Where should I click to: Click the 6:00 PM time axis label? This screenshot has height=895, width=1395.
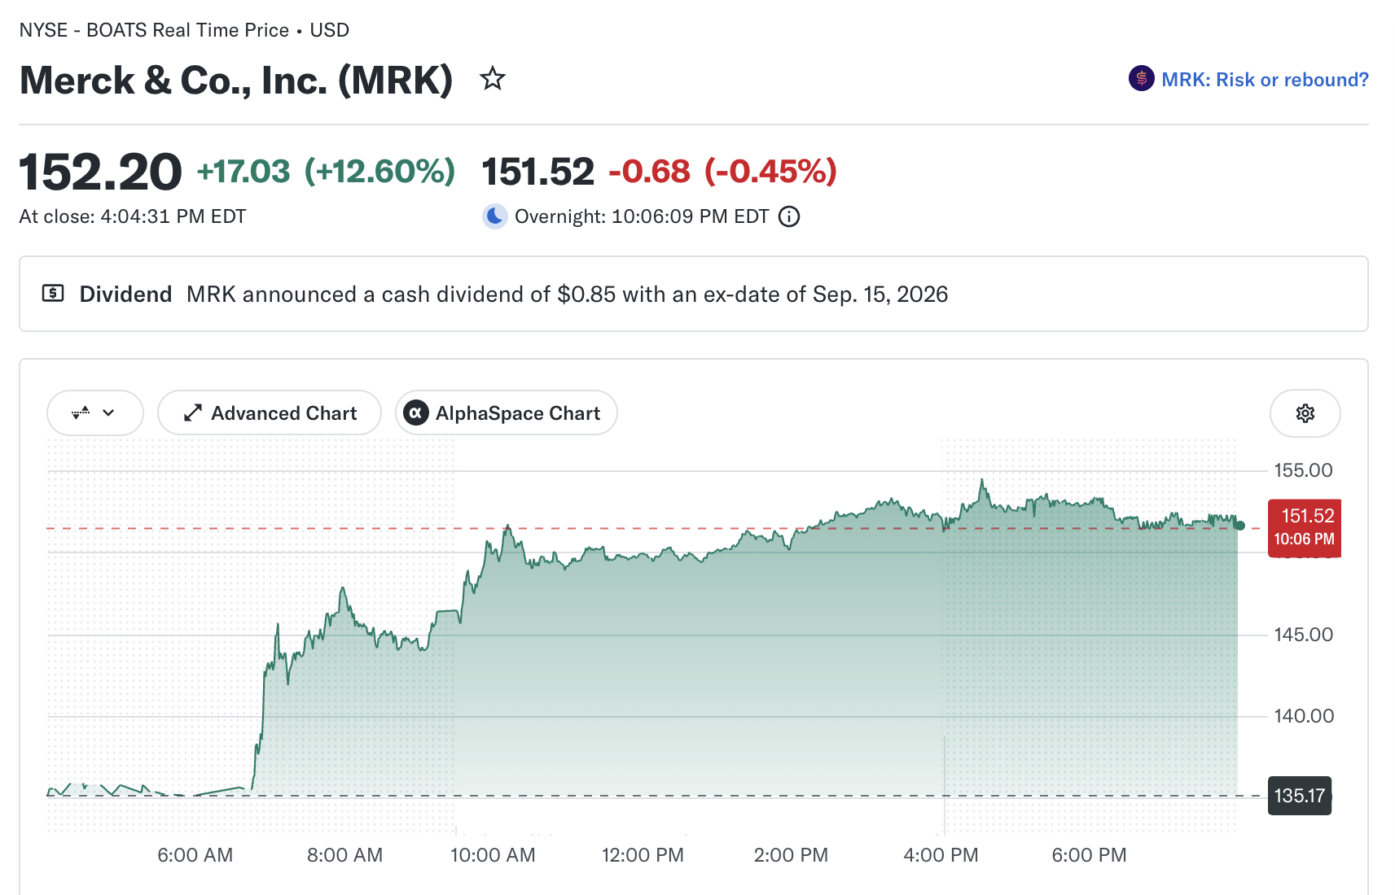(1089, 855)
